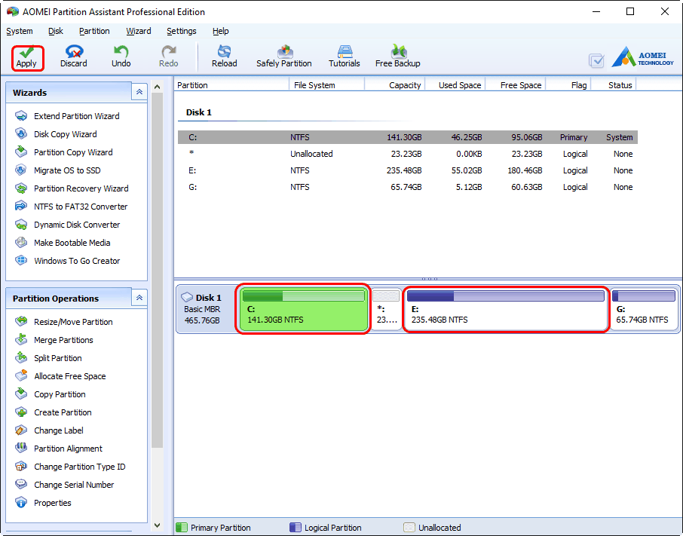Launch Free Backup tool
683x536 pixels.
398,57
